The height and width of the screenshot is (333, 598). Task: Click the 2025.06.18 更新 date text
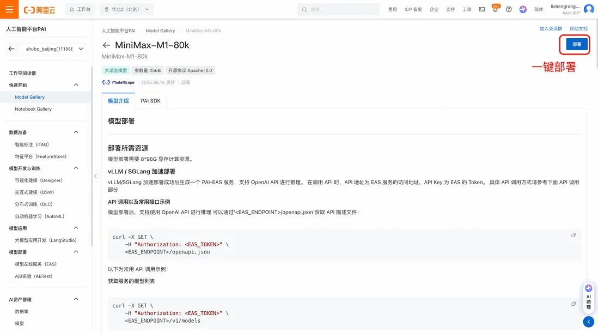[x=158, y=82]
